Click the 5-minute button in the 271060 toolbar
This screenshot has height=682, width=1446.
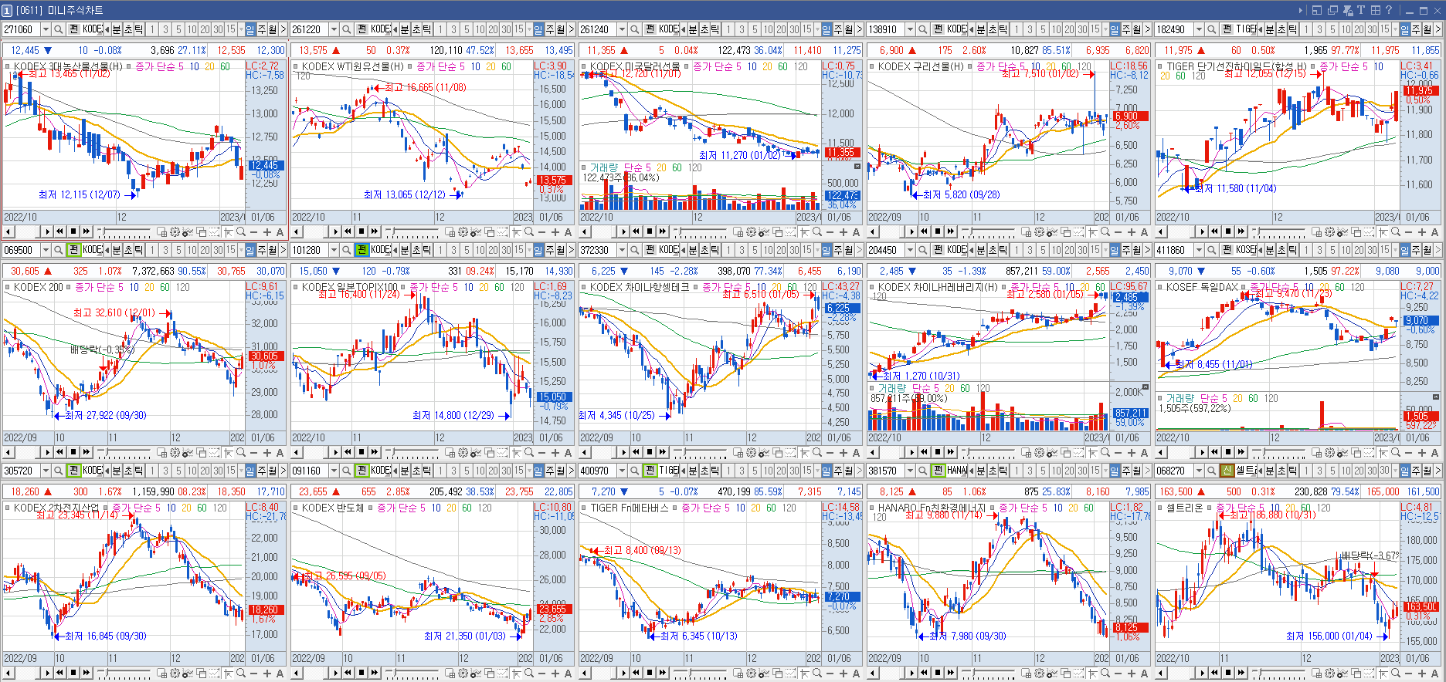(178, 29)
